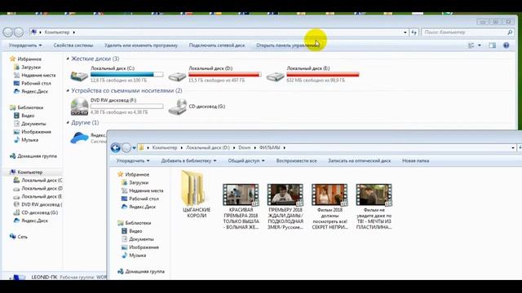
Task: Click Новая папка button
Action: pos(415,161)
